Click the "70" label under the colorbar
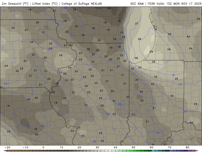The height and width of the screenshot is (152, 202). tap(169, 147)
